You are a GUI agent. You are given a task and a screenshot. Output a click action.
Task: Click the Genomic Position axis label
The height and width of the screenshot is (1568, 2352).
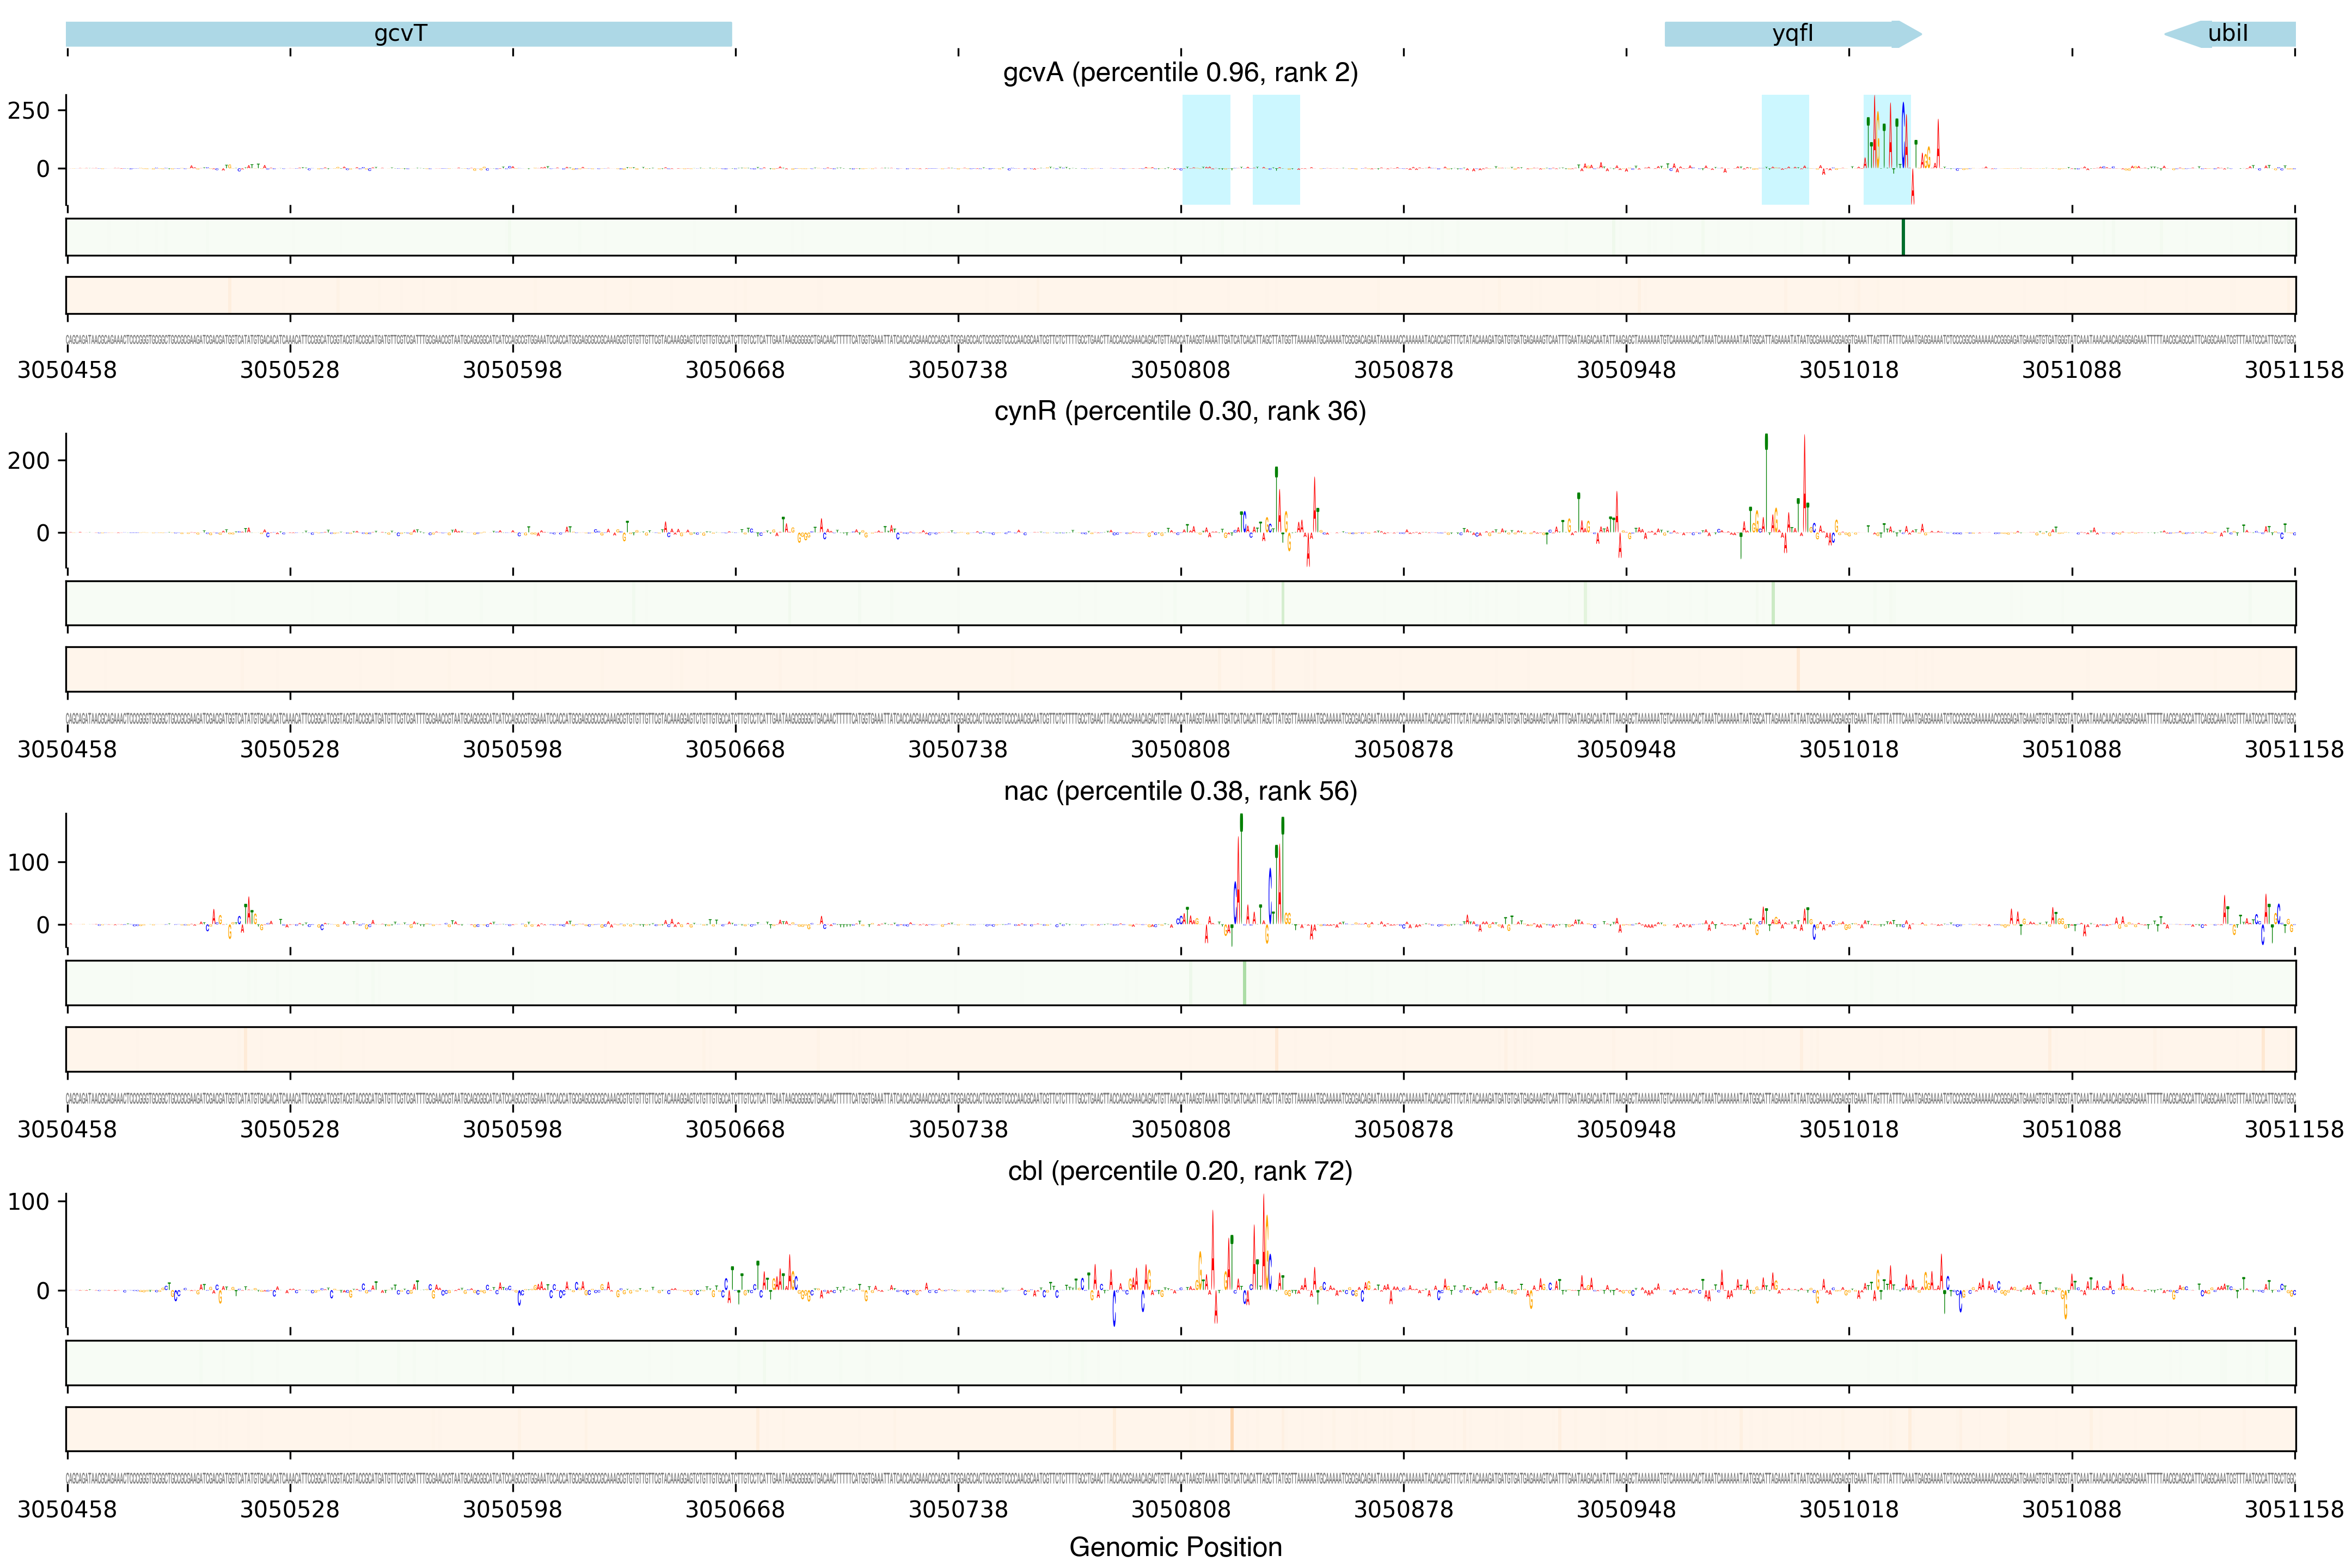pos(1175,1547)
